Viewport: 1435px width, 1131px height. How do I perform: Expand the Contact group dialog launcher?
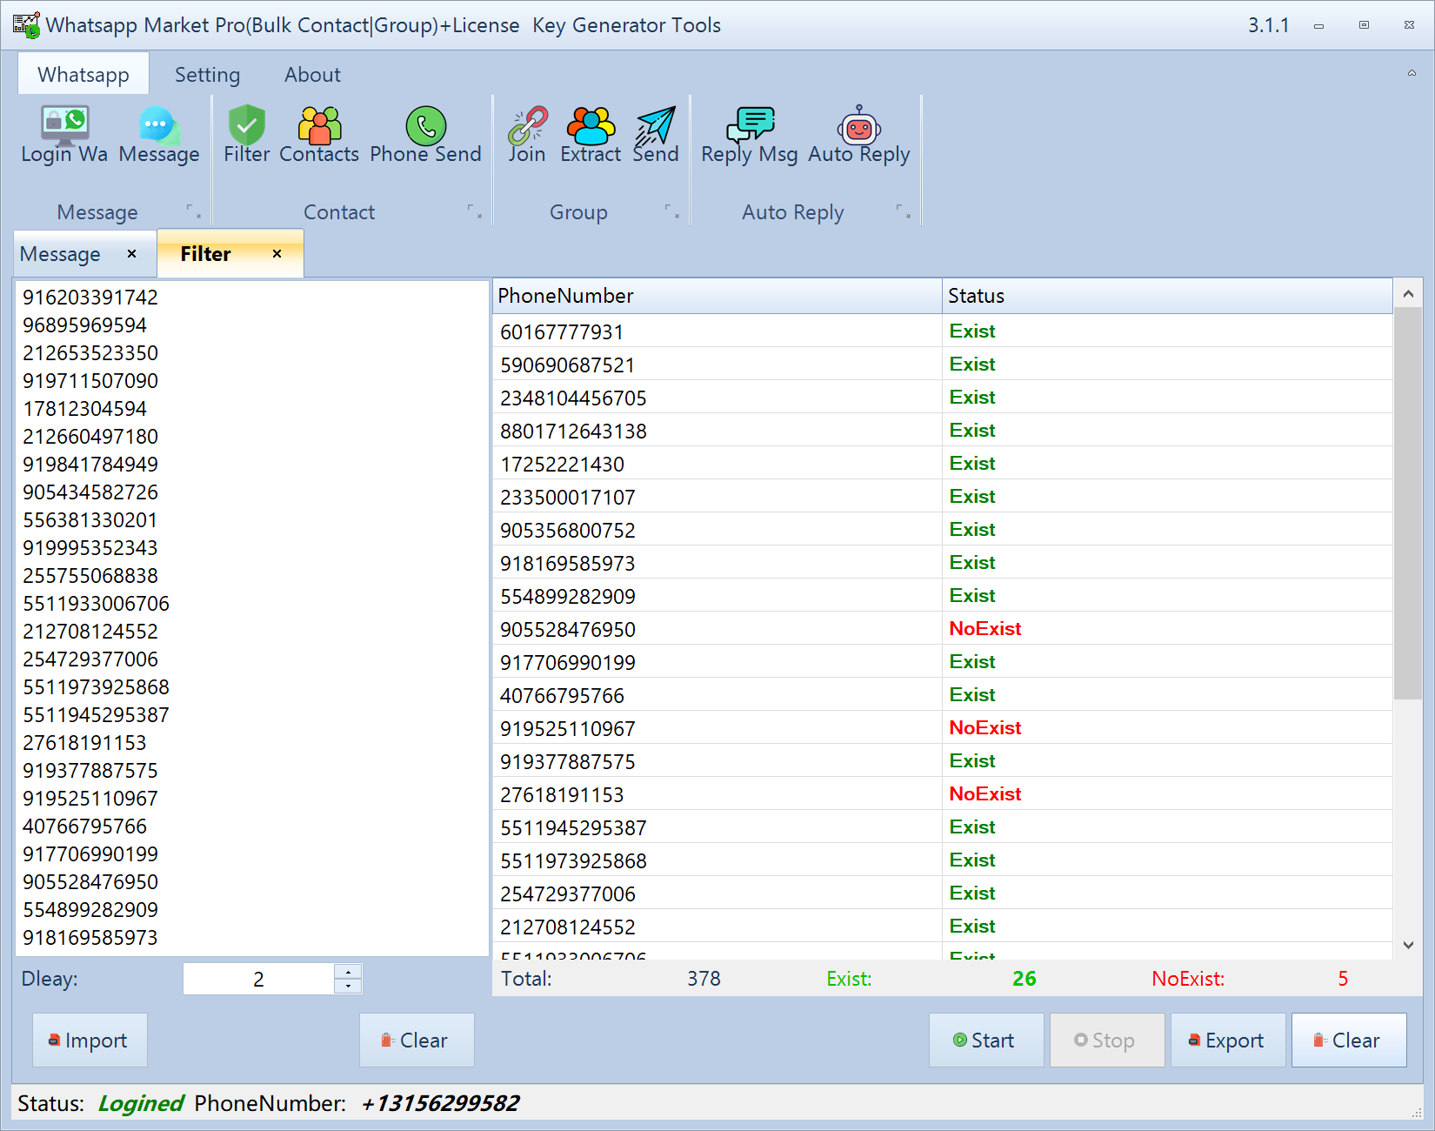[x=474, y=211]
